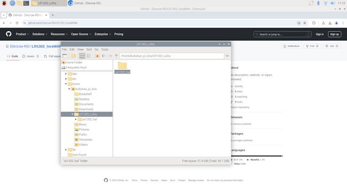Switch the file manager to detailed list view
The height and width of the screenshot is (195, 347).
pos(89,56)
